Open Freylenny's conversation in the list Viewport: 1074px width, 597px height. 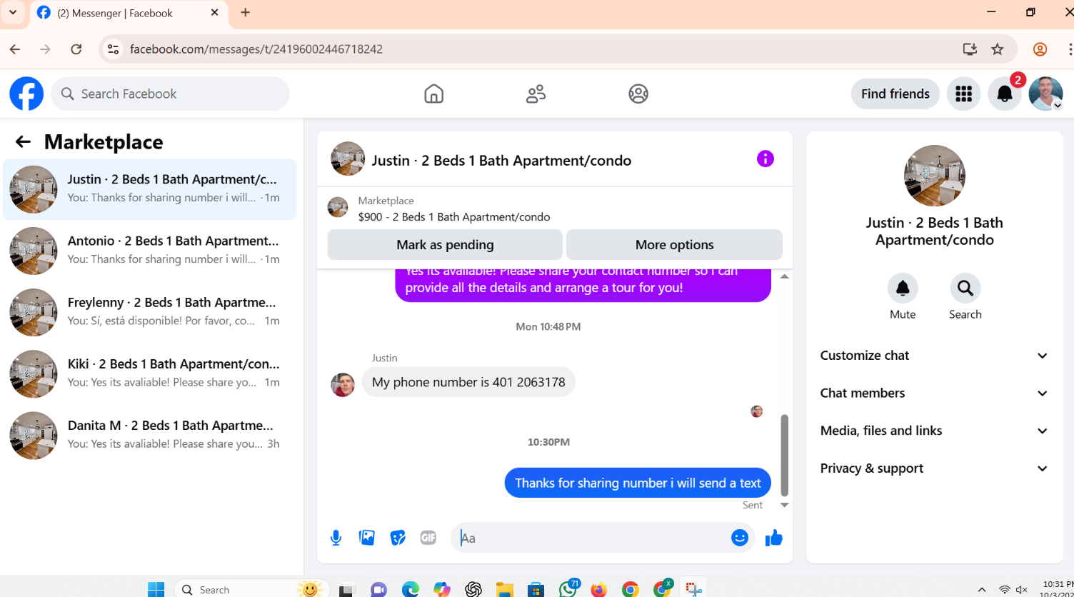click(150, 312)
